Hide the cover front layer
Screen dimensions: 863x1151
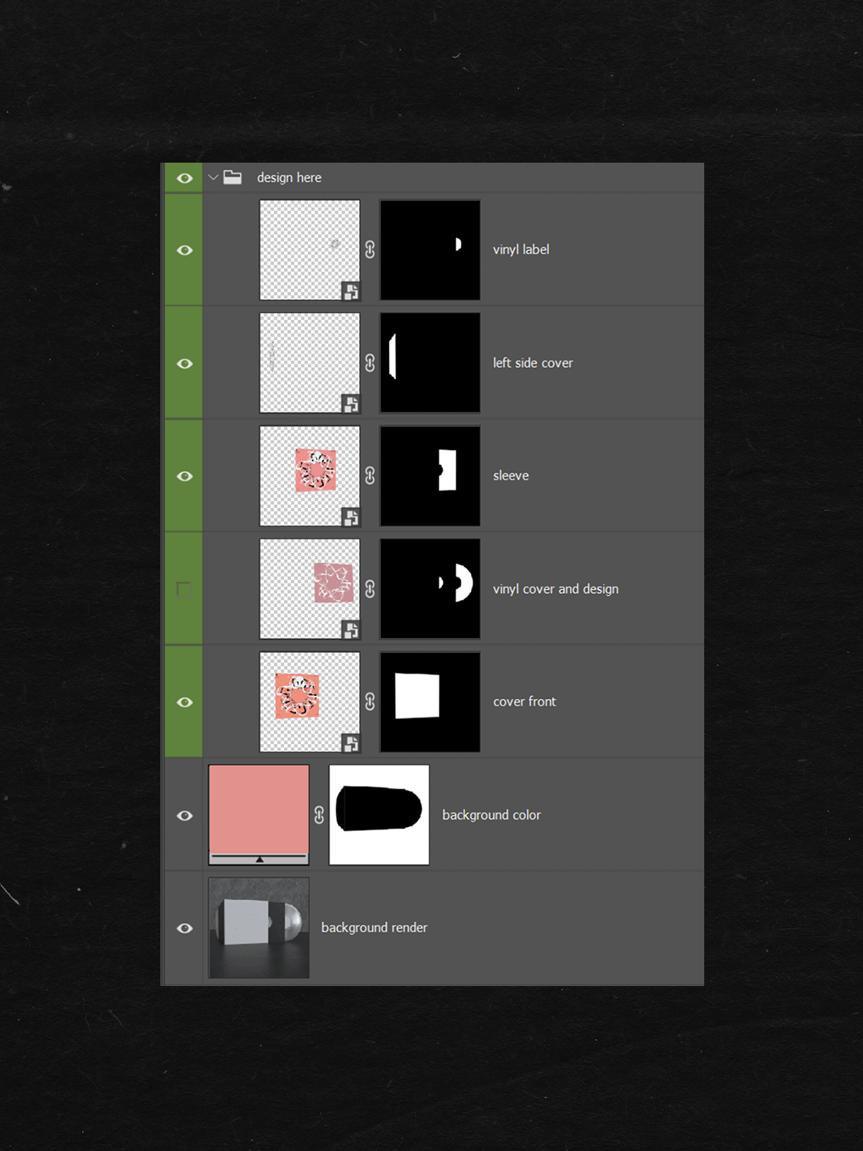[x=184, y=702]
